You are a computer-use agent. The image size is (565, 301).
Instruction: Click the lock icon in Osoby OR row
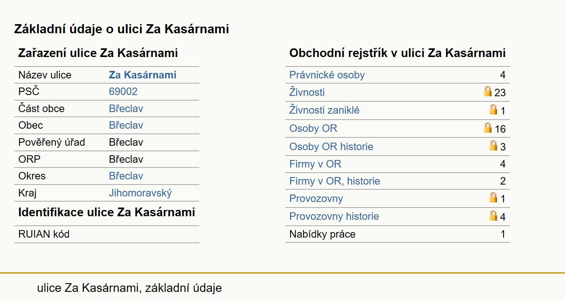488,128
